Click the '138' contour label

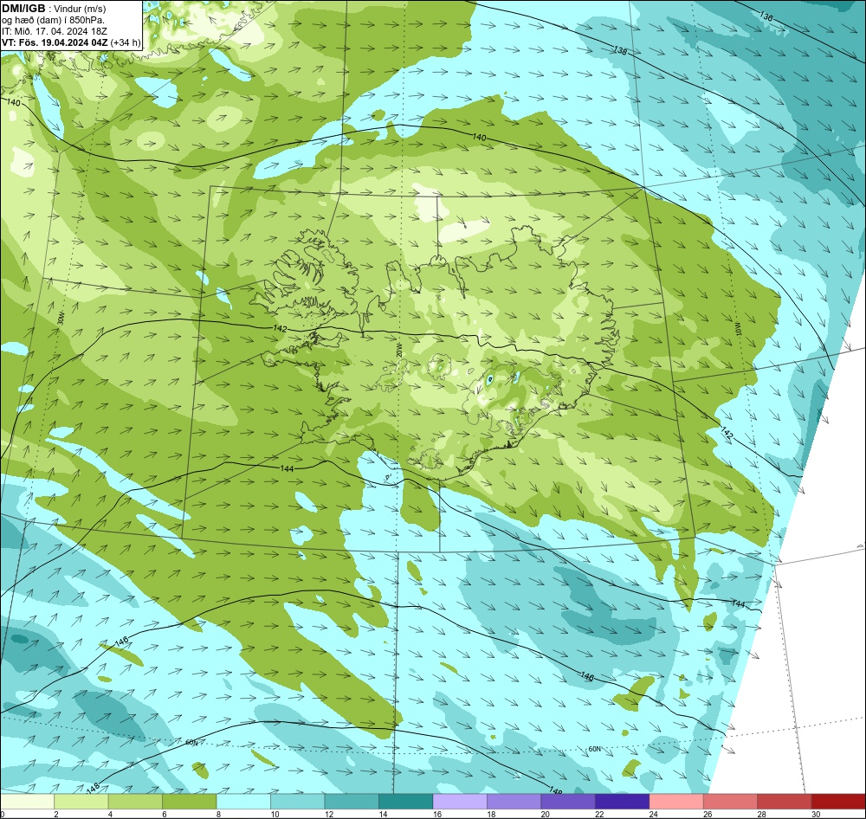tap(620, 50)
